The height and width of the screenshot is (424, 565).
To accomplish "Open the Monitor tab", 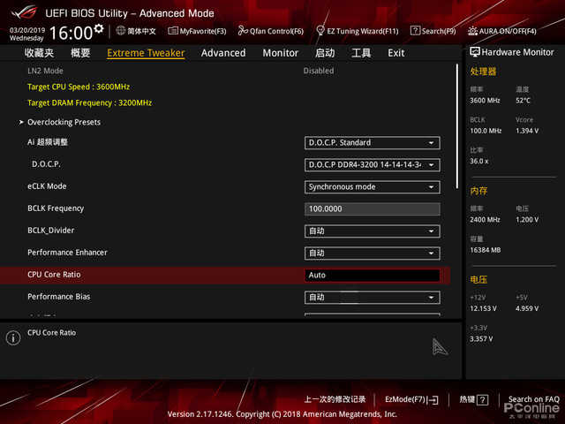I will click(281, 53).
